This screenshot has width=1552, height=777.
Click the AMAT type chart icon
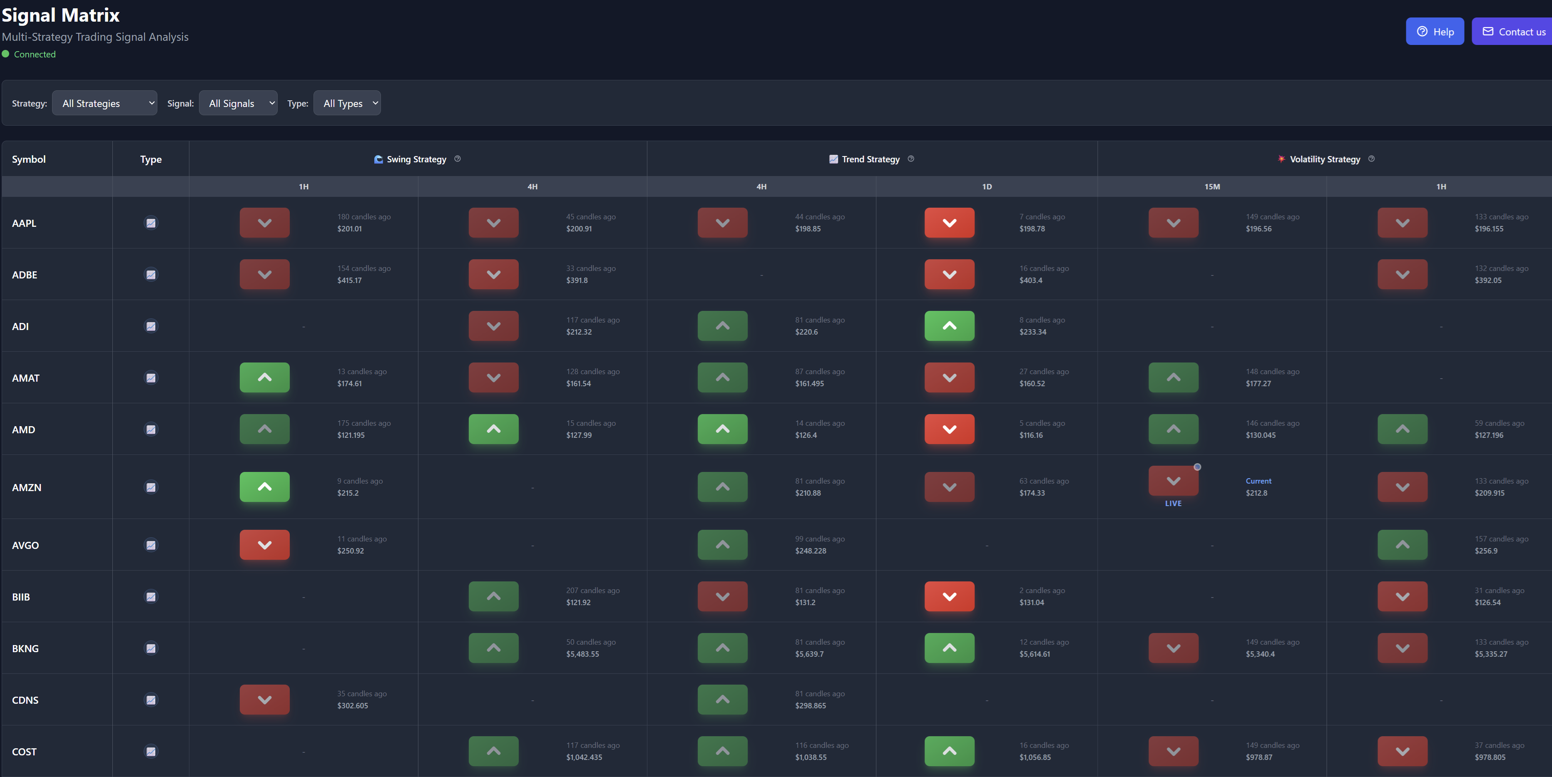click(x=151, y=378)
